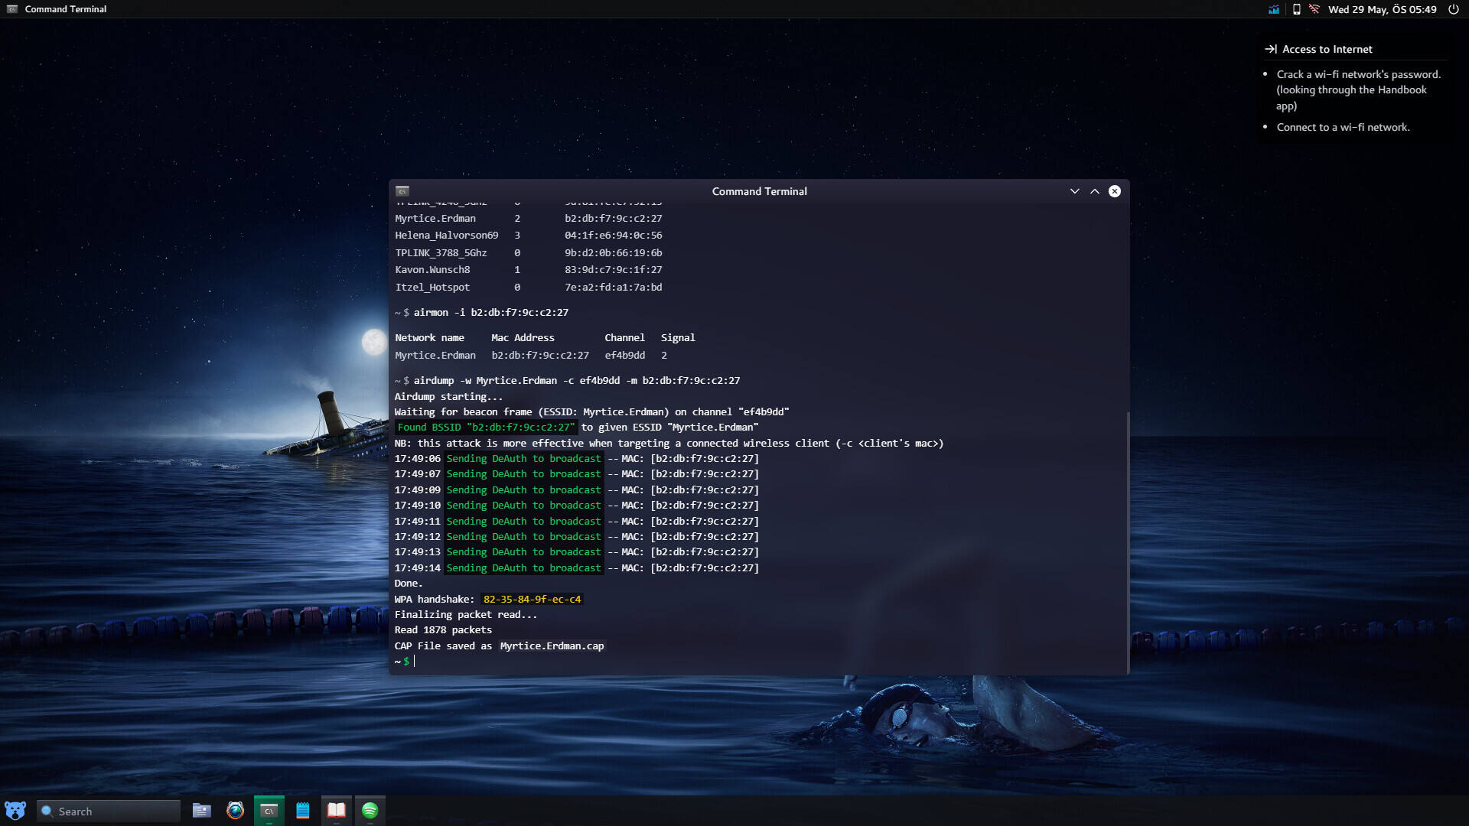Click inside the taskbar Search field

tap(107, 811)
